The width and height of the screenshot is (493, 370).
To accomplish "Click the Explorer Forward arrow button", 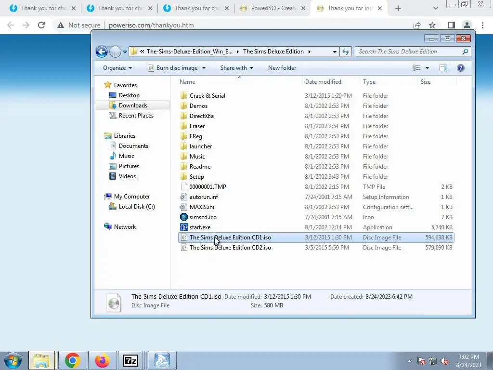I will click(115, 52).
